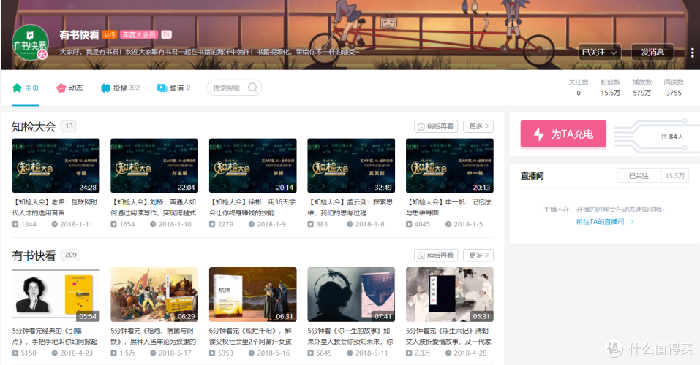Click 稍后再看 in 知检大会 section
The image size is (700, 365).
436,126
